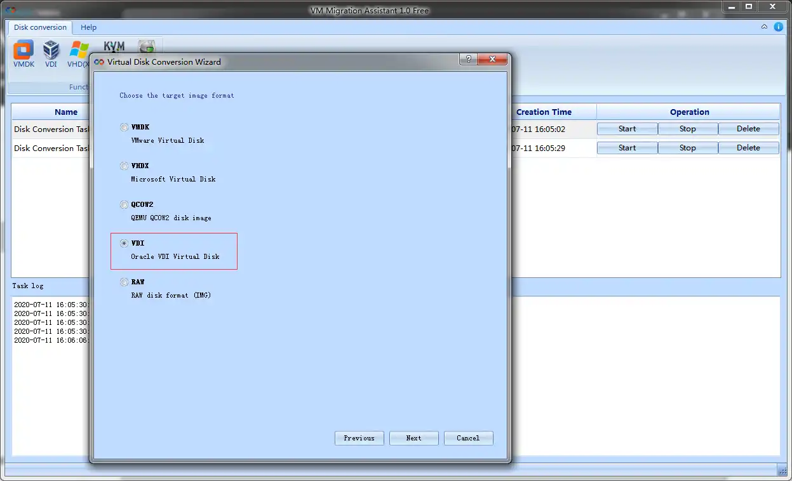Select the QCOW2 target format radio button
Image resolution: width=792 pixels, height=481 pixels.
124,205
